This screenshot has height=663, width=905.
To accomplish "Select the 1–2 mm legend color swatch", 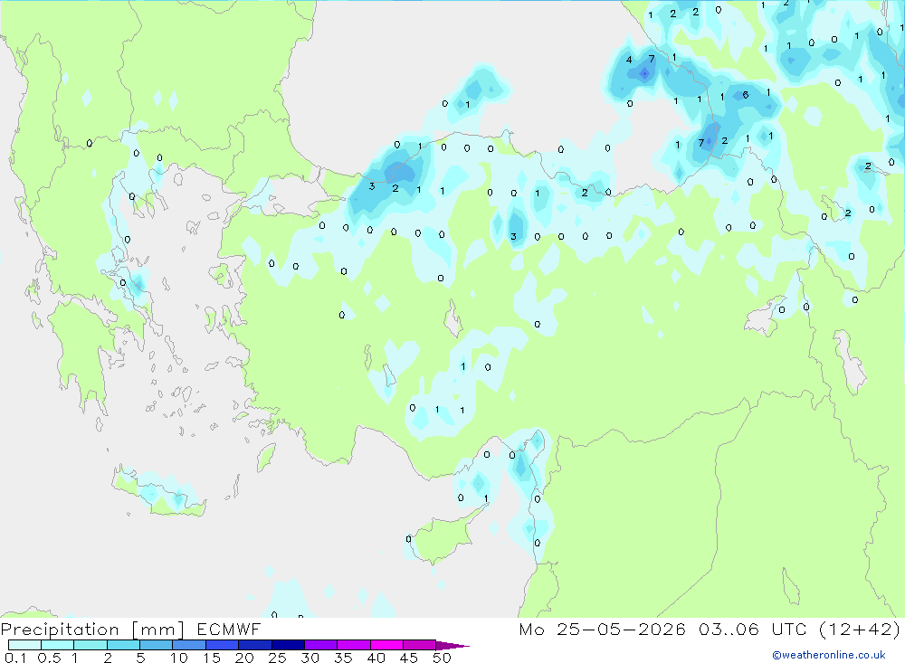I will tap(90, 645).
